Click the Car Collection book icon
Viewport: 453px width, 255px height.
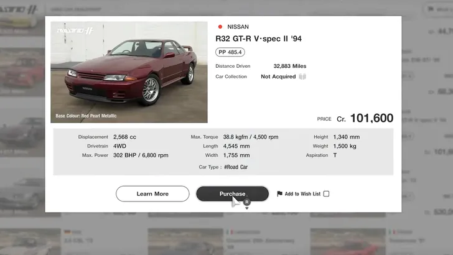302,76
